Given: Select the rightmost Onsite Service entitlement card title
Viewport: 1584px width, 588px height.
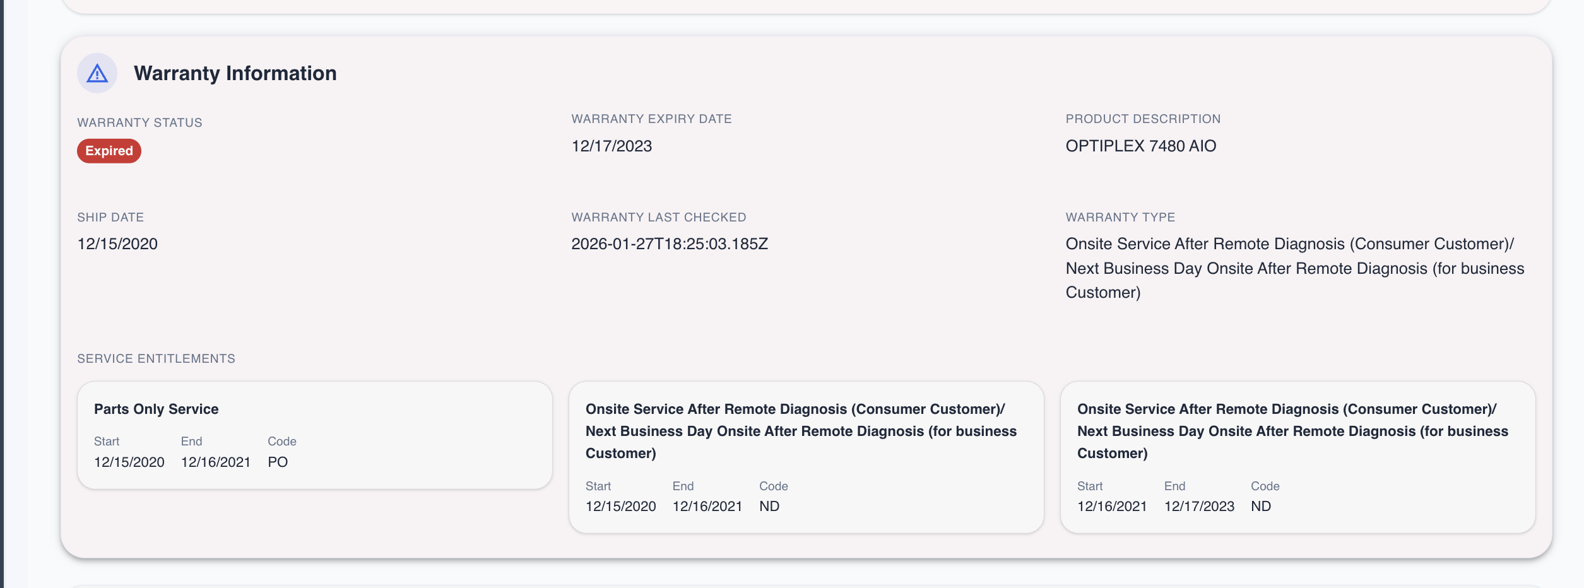Looking at the screenshot, I should point(1292,431).
